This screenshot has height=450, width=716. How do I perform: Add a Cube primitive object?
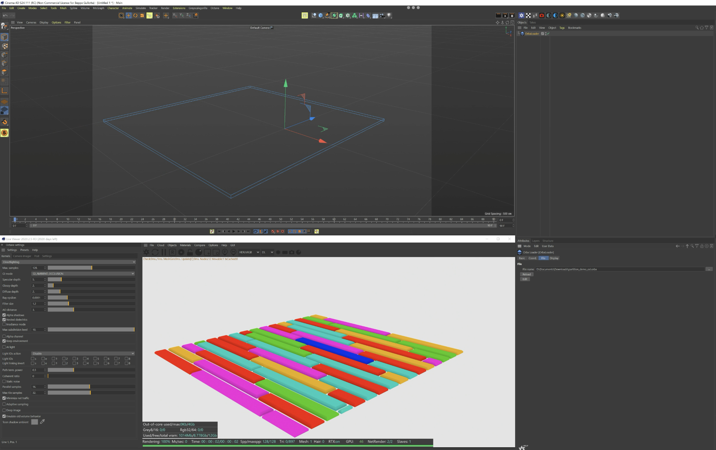(x=320, y=15)
